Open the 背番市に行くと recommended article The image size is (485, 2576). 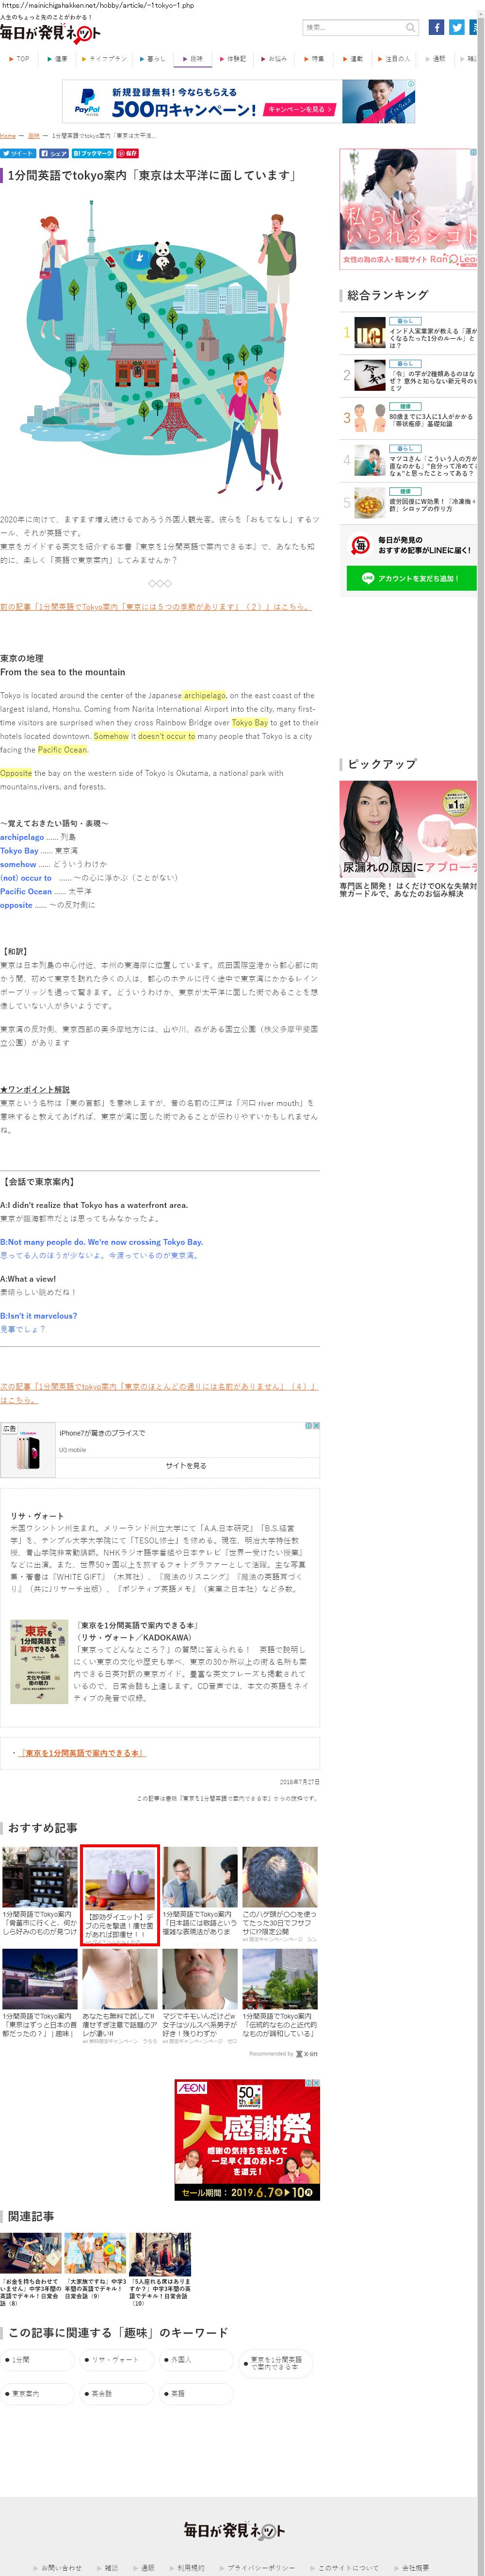40,1923
